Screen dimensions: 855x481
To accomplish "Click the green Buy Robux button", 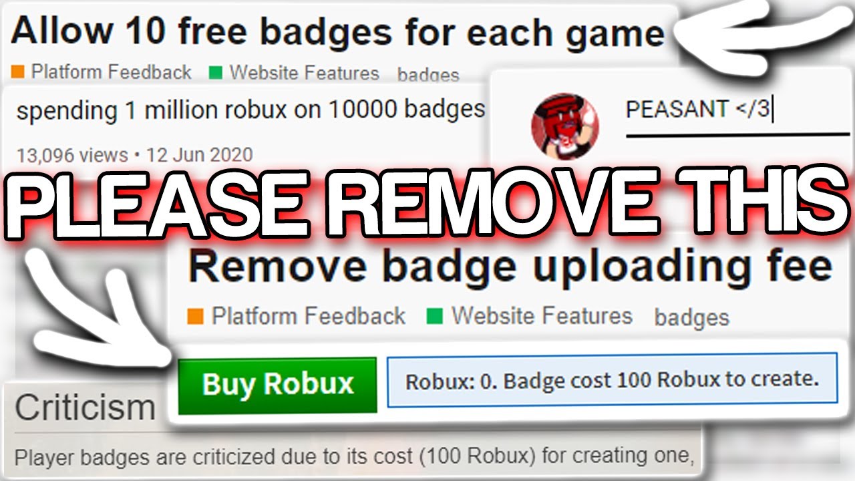I will point(277,385).
